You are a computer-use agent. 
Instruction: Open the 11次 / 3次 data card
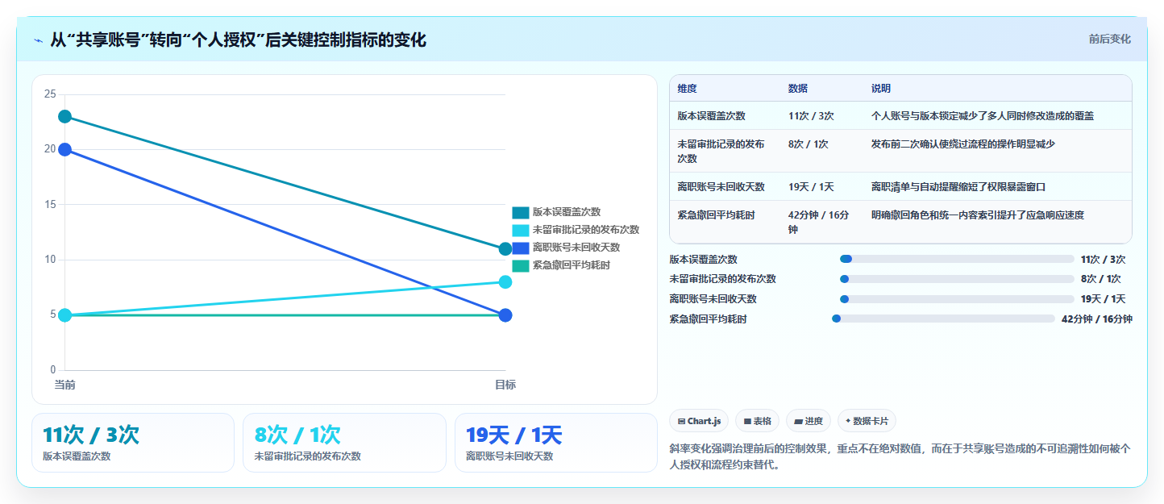tap(133, 443)
